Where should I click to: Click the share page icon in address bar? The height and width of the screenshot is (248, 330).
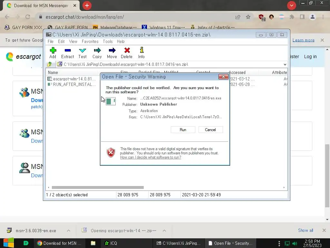[x=238, y=17]
